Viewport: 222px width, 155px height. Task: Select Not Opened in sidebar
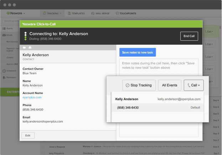pyautogui.click(x=12, y=42)
